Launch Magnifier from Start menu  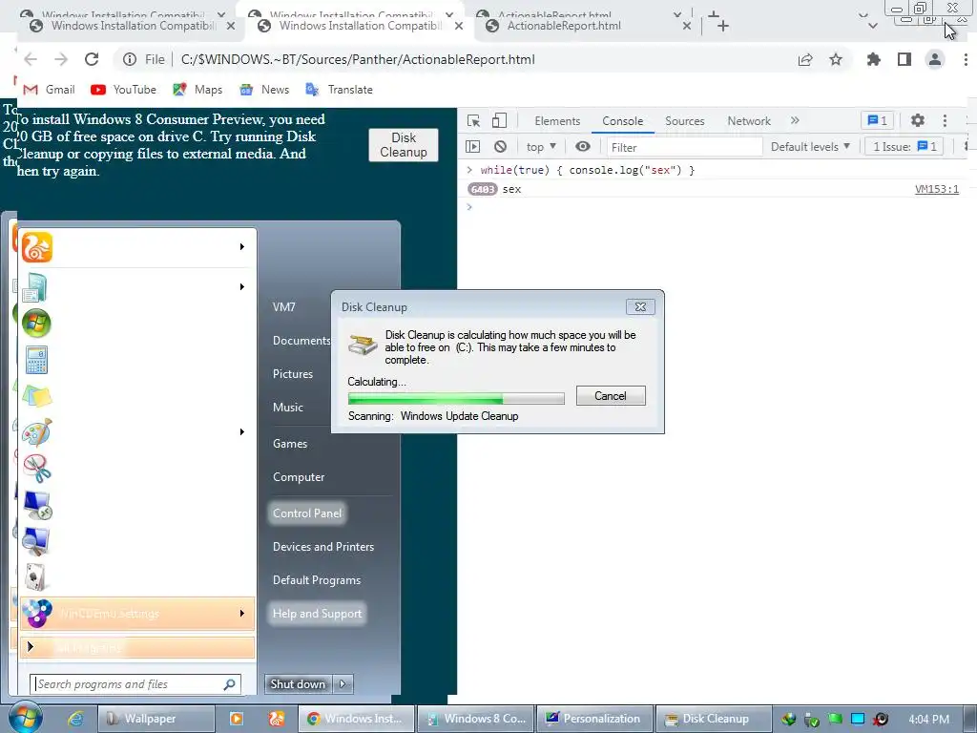click(x=36, y=541)
